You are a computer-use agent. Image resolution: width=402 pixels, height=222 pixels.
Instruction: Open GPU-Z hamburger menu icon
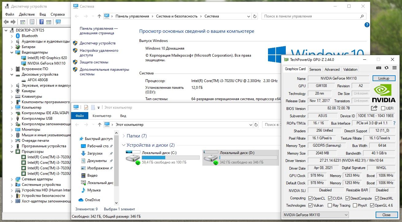(394, 68)
